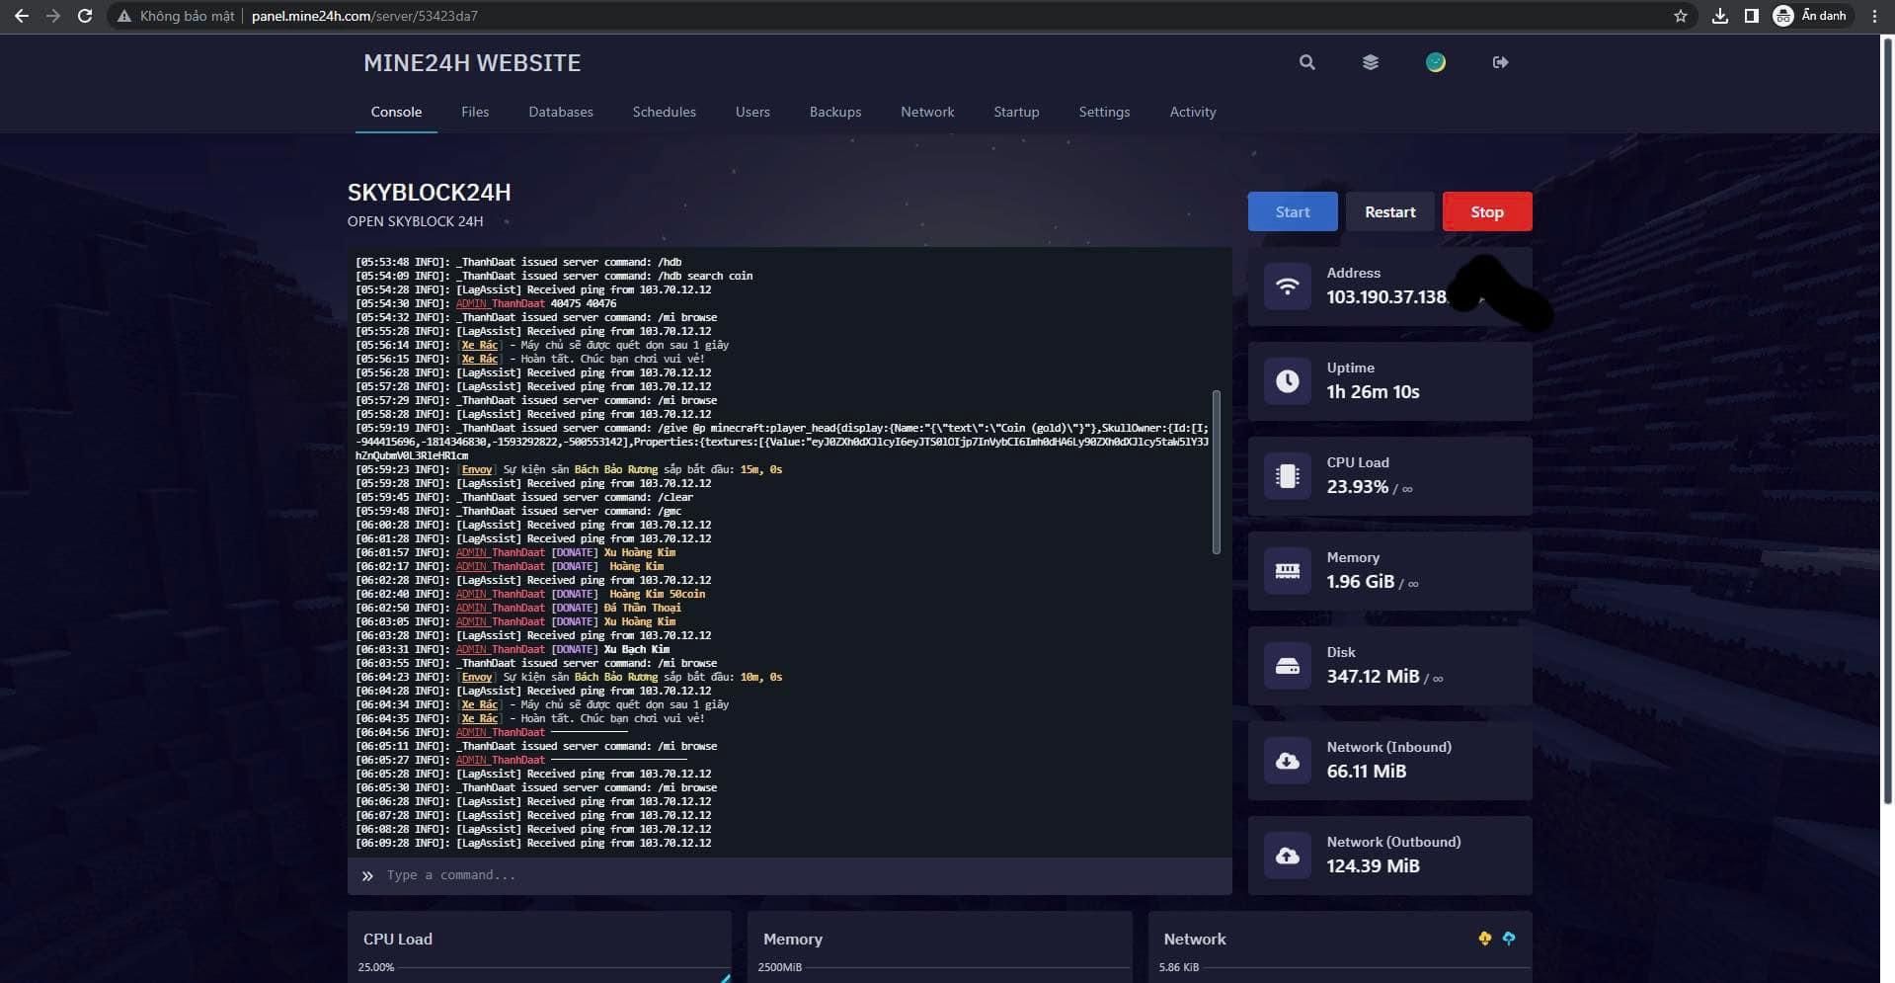Click the inbound value 66.11 MiB

(x=1366, y=772)
